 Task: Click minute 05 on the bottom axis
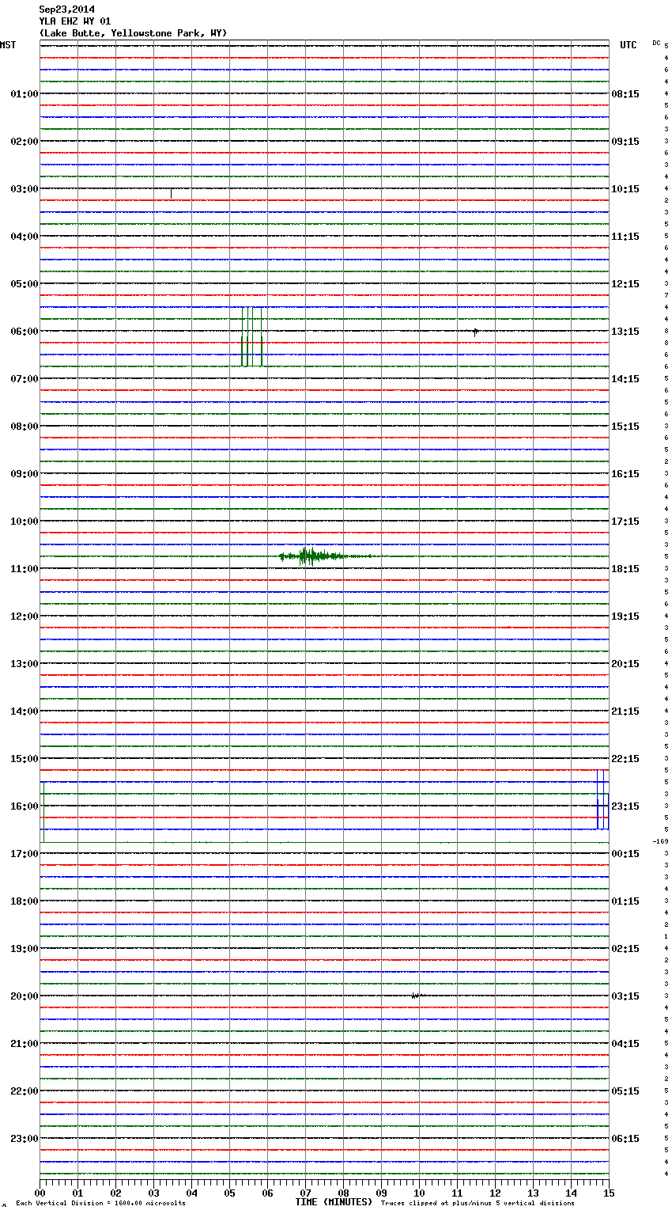click(x=229, y=1193)
